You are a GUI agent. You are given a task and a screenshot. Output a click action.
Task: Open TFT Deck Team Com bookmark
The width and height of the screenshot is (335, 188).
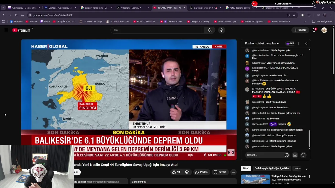pyautogui.click(x=118, y=22)
